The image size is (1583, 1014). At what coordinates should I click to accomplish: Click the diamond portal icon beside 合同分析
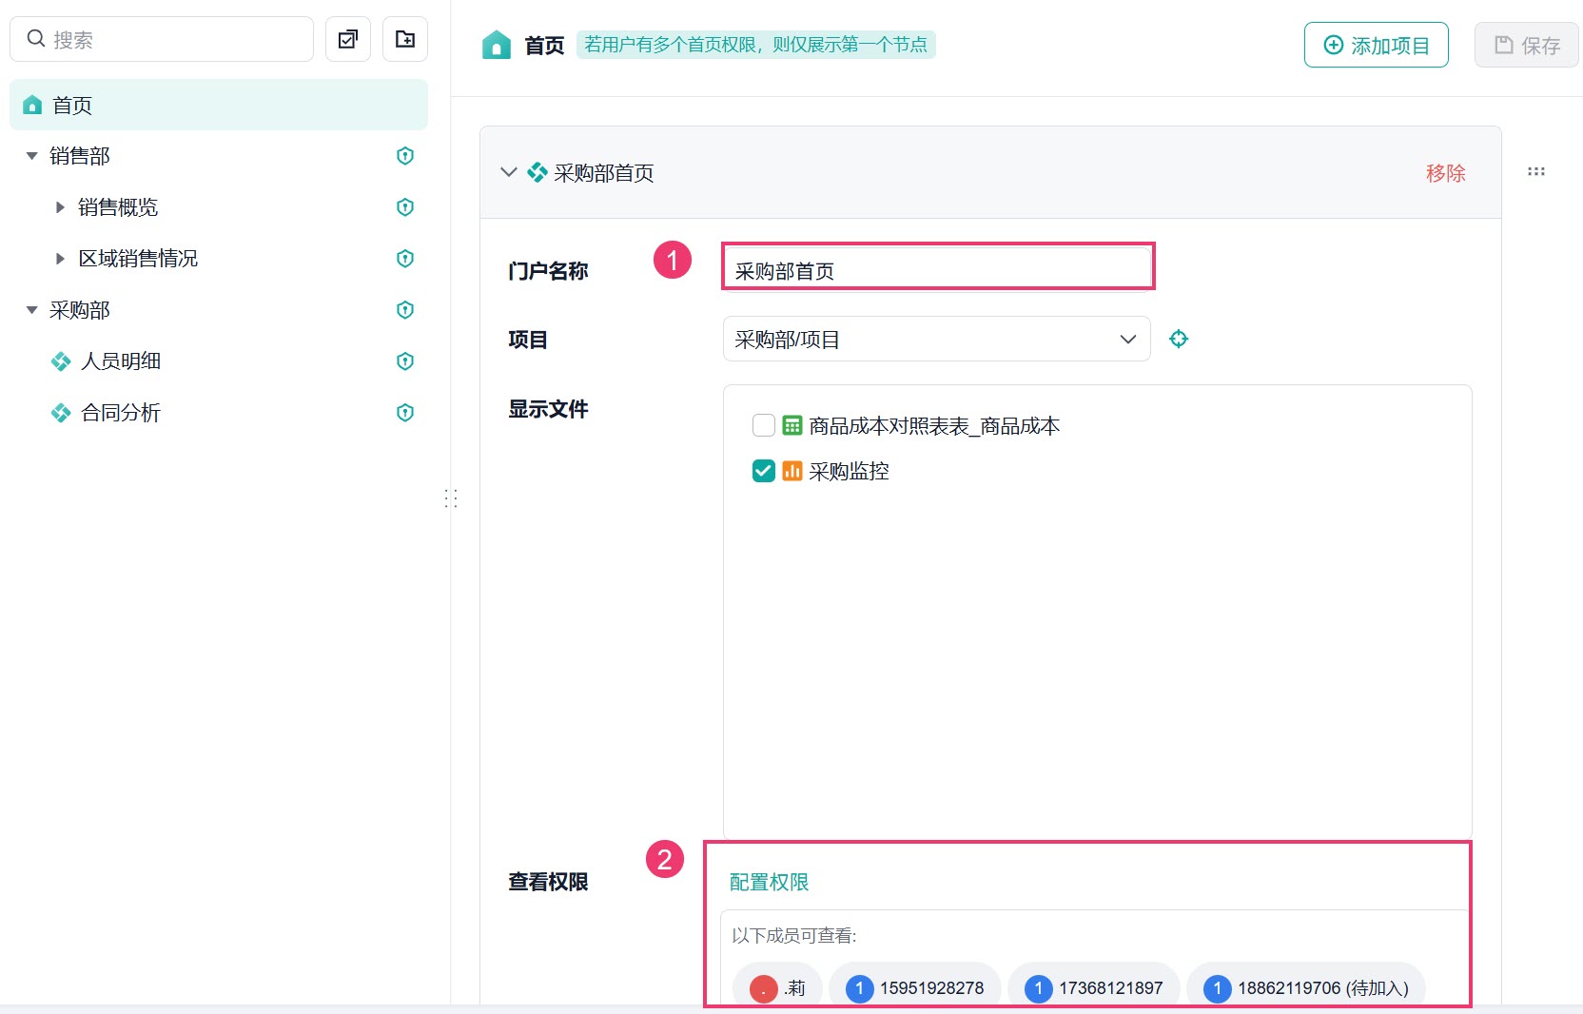[x=61, y=413]
